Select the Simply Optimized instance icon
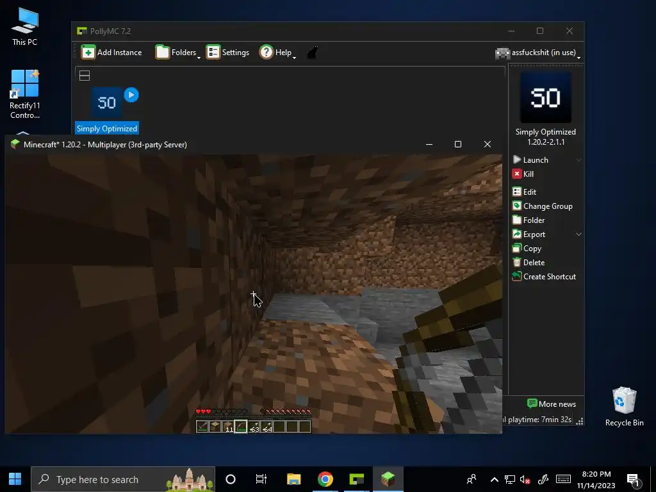The height and width of the screenshot is (492, 656). [107, 102]
